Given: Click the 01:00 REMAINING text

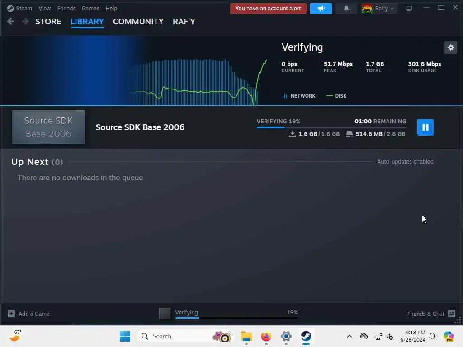Looking at the screenshot, I should [380, 121].
